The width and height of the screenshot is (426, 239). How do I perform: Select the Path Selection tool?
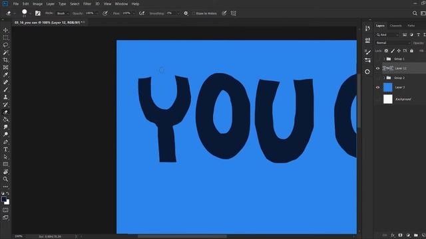pos(5,157)
